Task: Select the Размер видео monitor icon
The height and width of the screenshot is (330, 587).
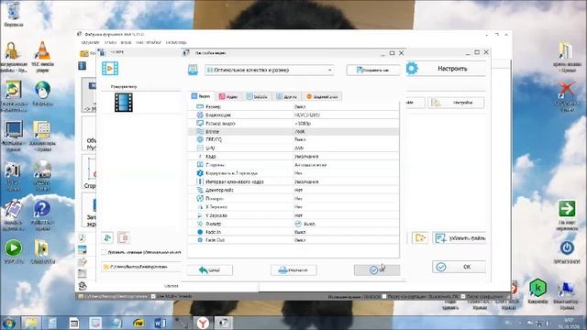Action: click(x=200, y=123)
